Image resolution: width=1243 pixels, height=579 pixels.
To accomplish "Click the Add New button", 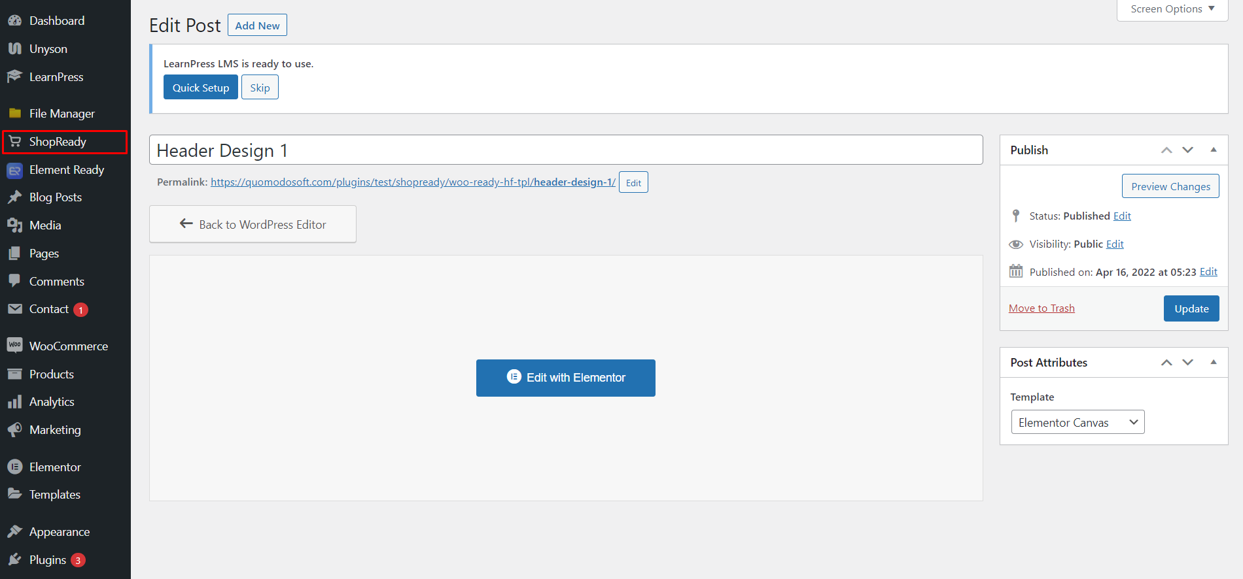I will coord(257,25).
